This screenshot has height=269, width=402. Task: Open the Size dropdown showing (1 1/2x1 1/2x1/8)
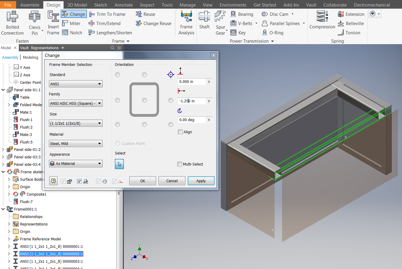76,123
